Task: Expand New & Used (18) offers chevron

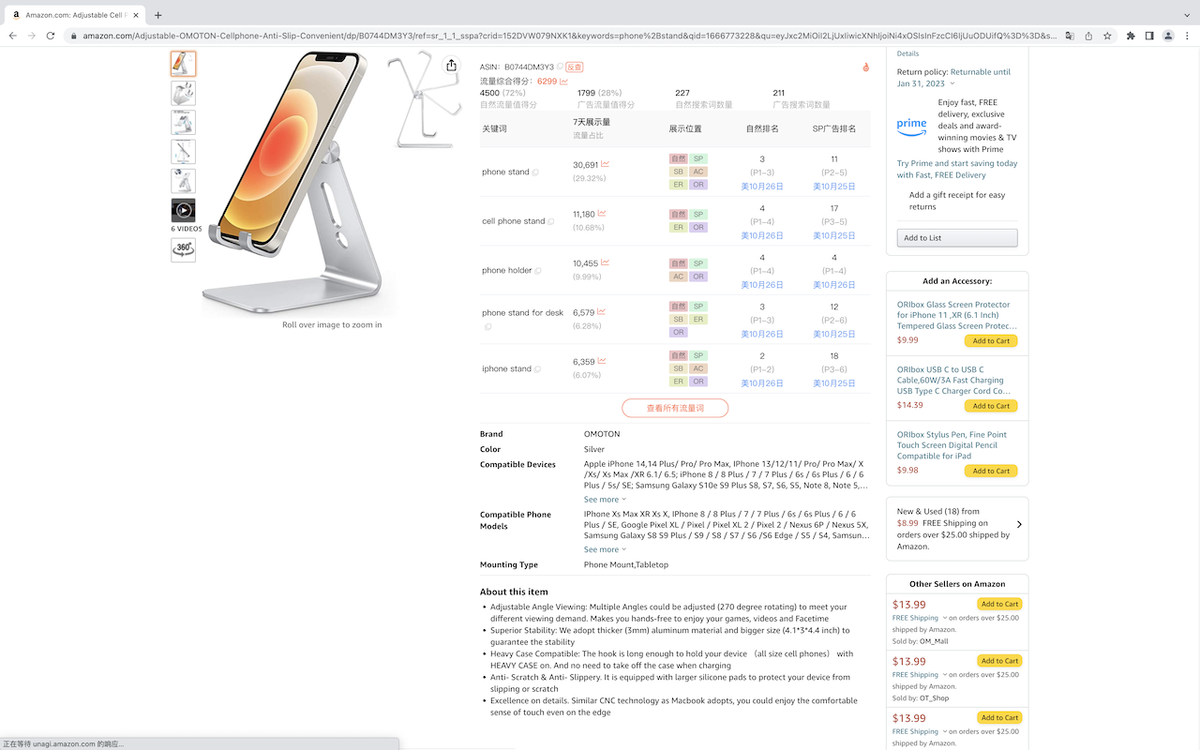Action: pyautogui.click(x=1019, y=524)
